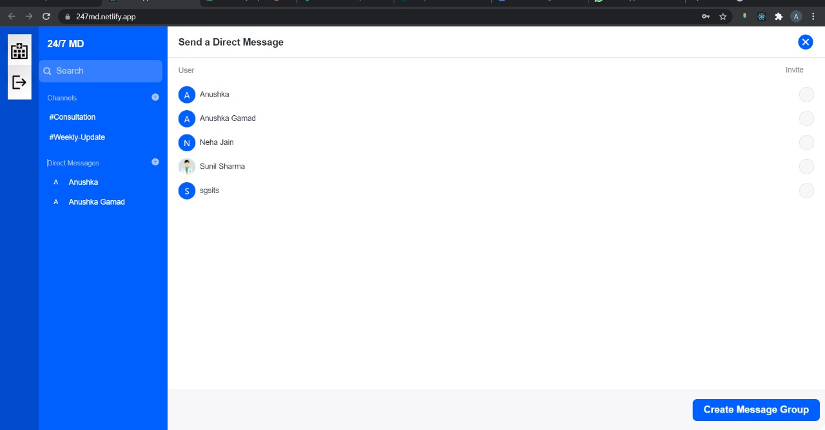Click Sunil Sharma's profile photo
The width and height of the screenshot is (825, 430).
[187, 167]
